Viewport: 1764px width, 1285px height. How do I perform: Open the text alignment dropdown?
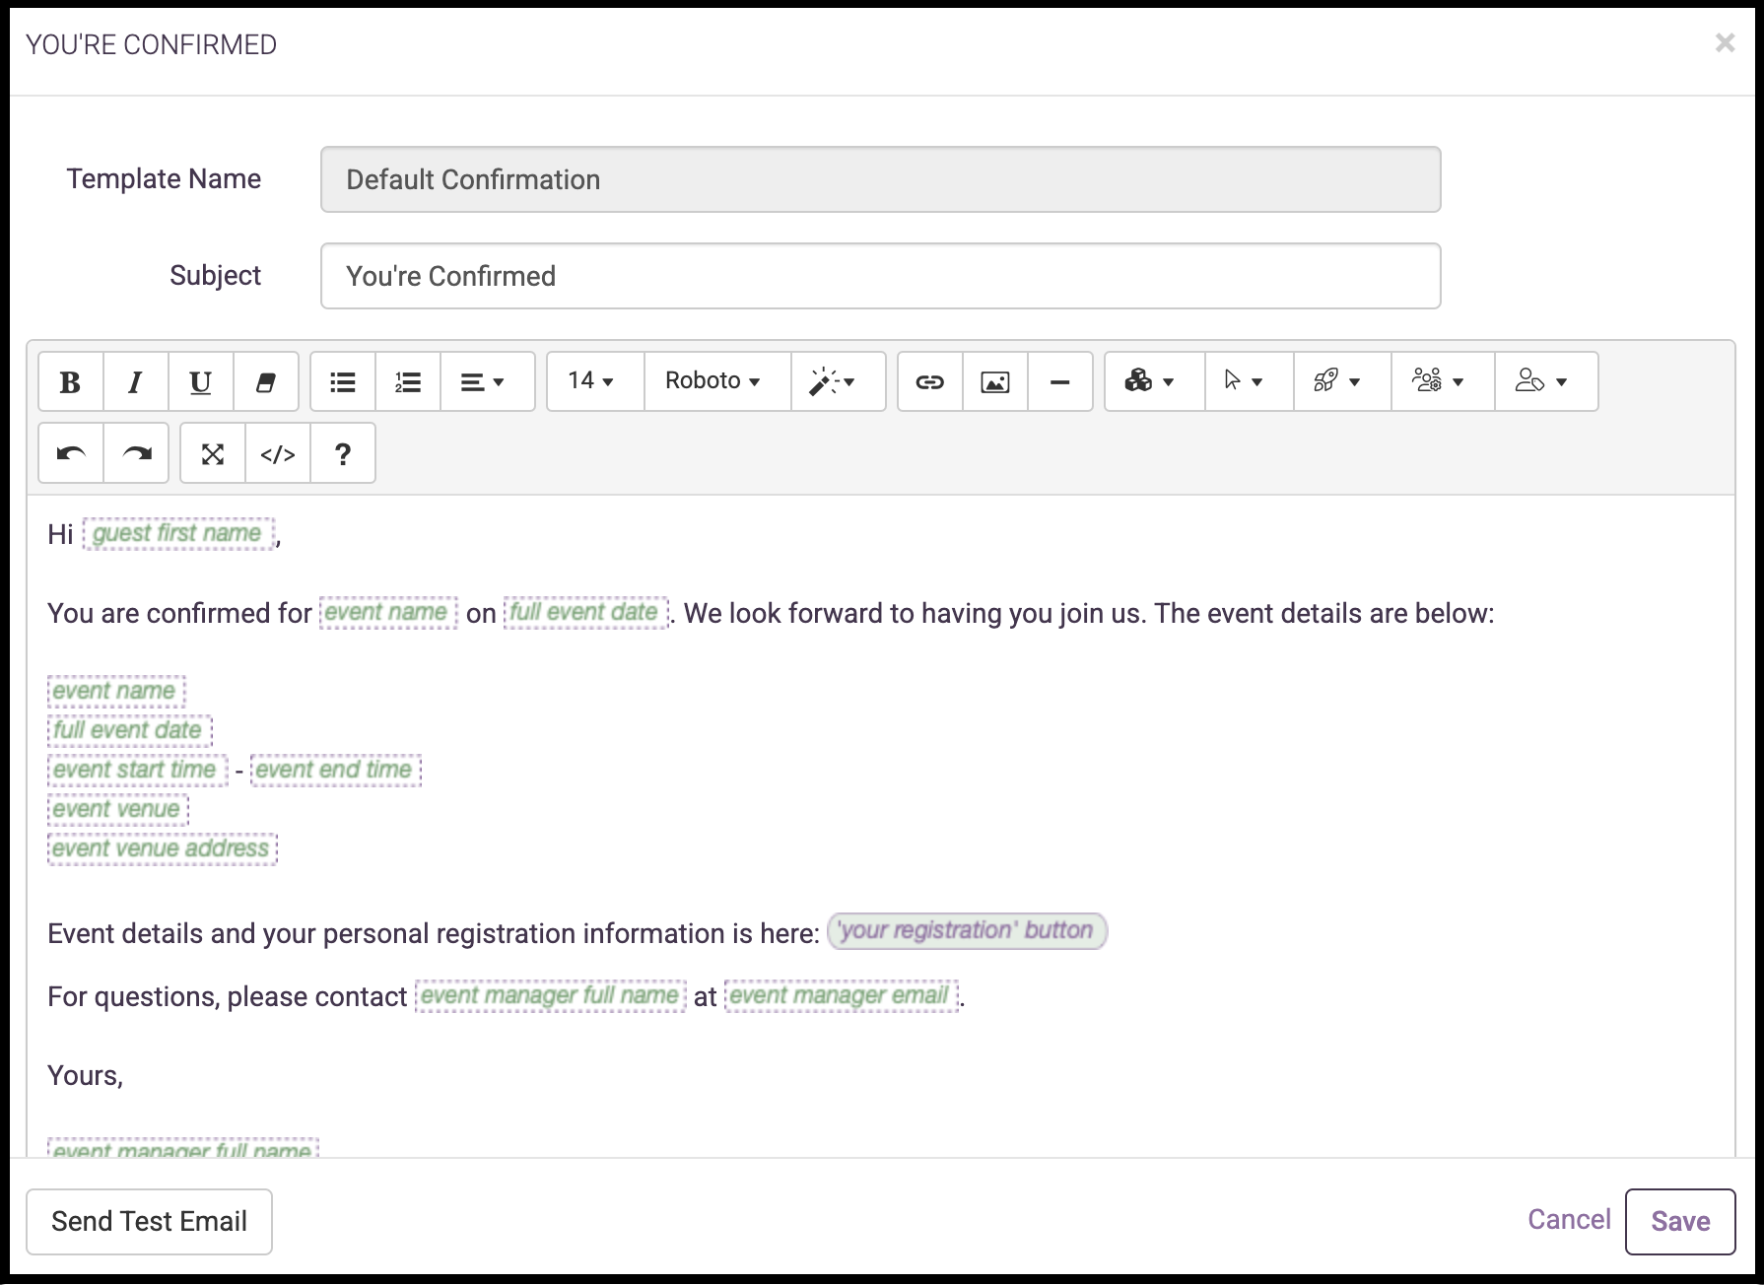pos(486,381)
